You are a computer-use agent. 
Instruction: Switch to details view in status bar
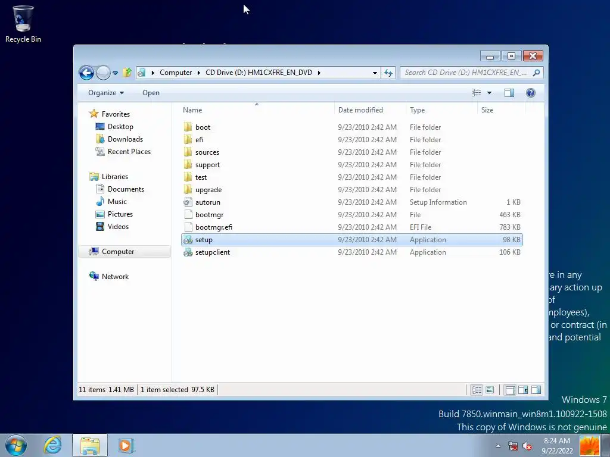coord(477,390)
